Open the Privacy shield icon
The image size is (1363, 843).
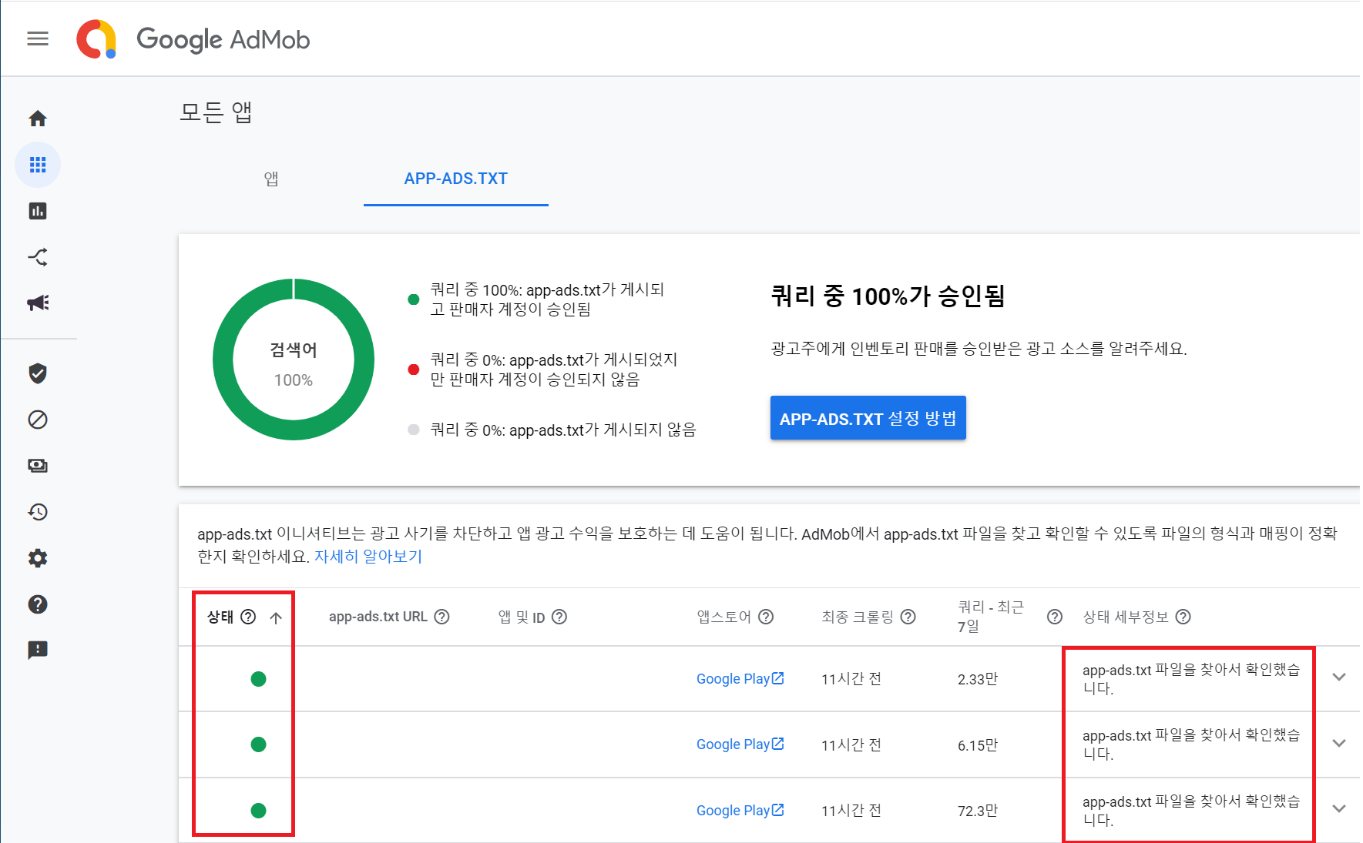click(x=38, y=373)
